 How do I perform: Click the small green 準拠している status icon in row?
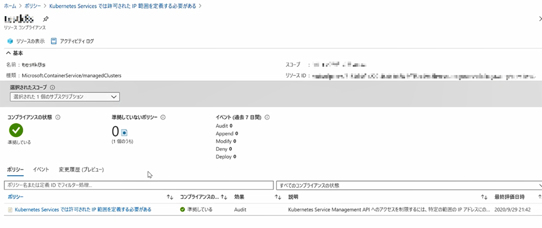point(183,210)
